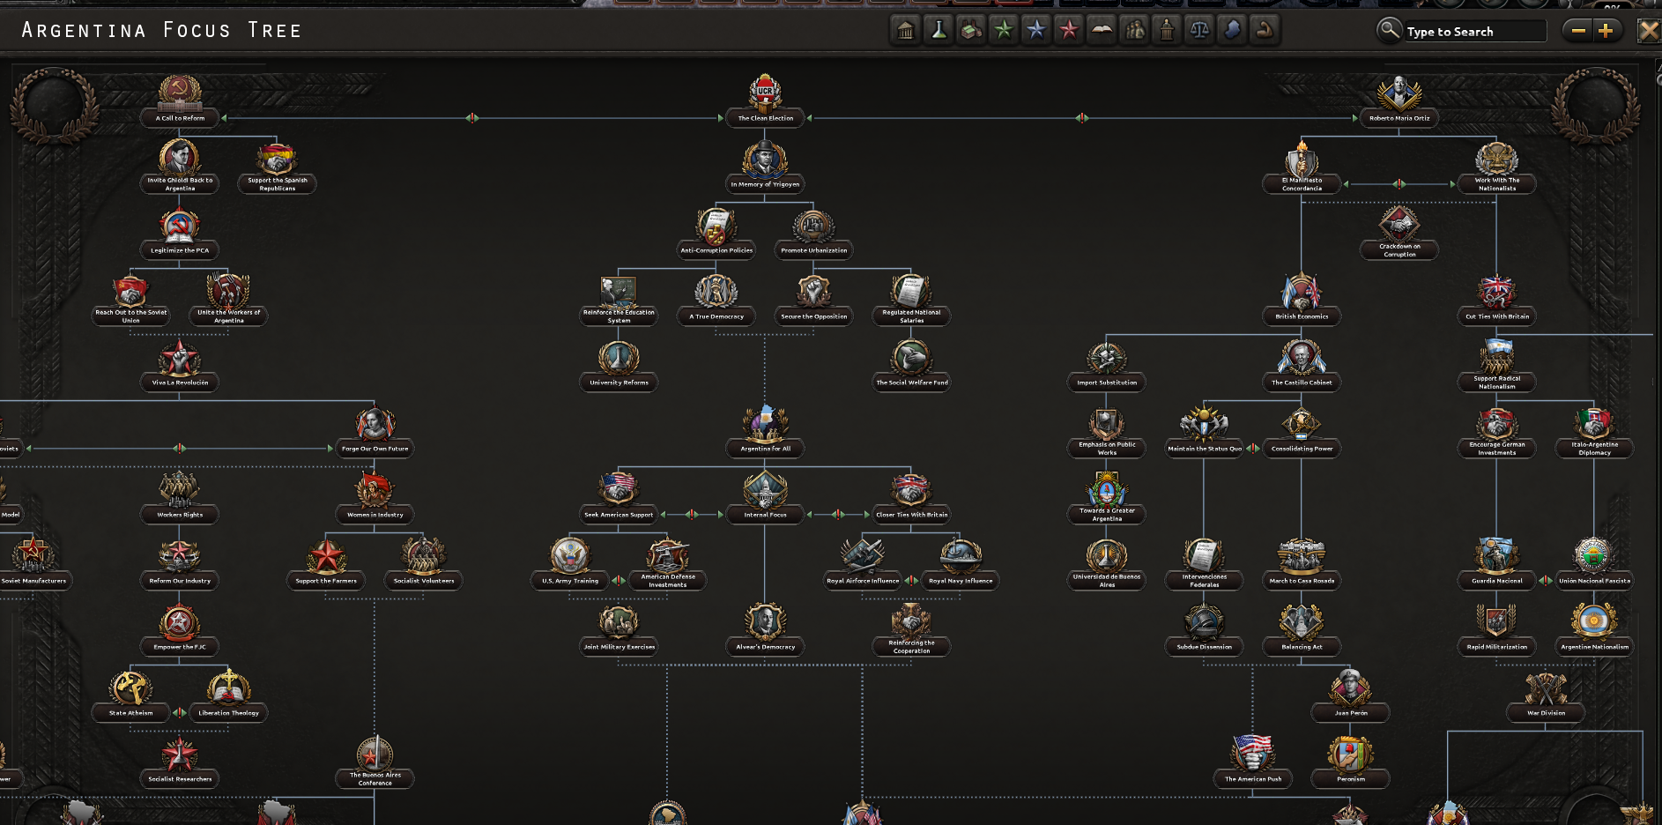Image resolution: width=1662 pixels, height=825 pixels.
Task: Toggle the podium stability filter
Action: click(1167, 31)
